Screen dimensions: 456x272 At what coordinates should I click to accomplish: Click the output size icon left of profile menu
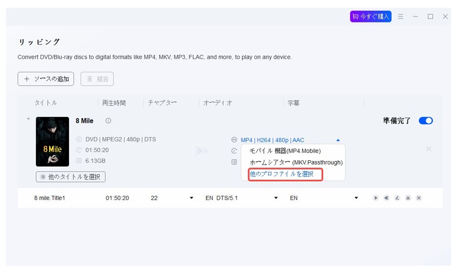click(234, 162)
